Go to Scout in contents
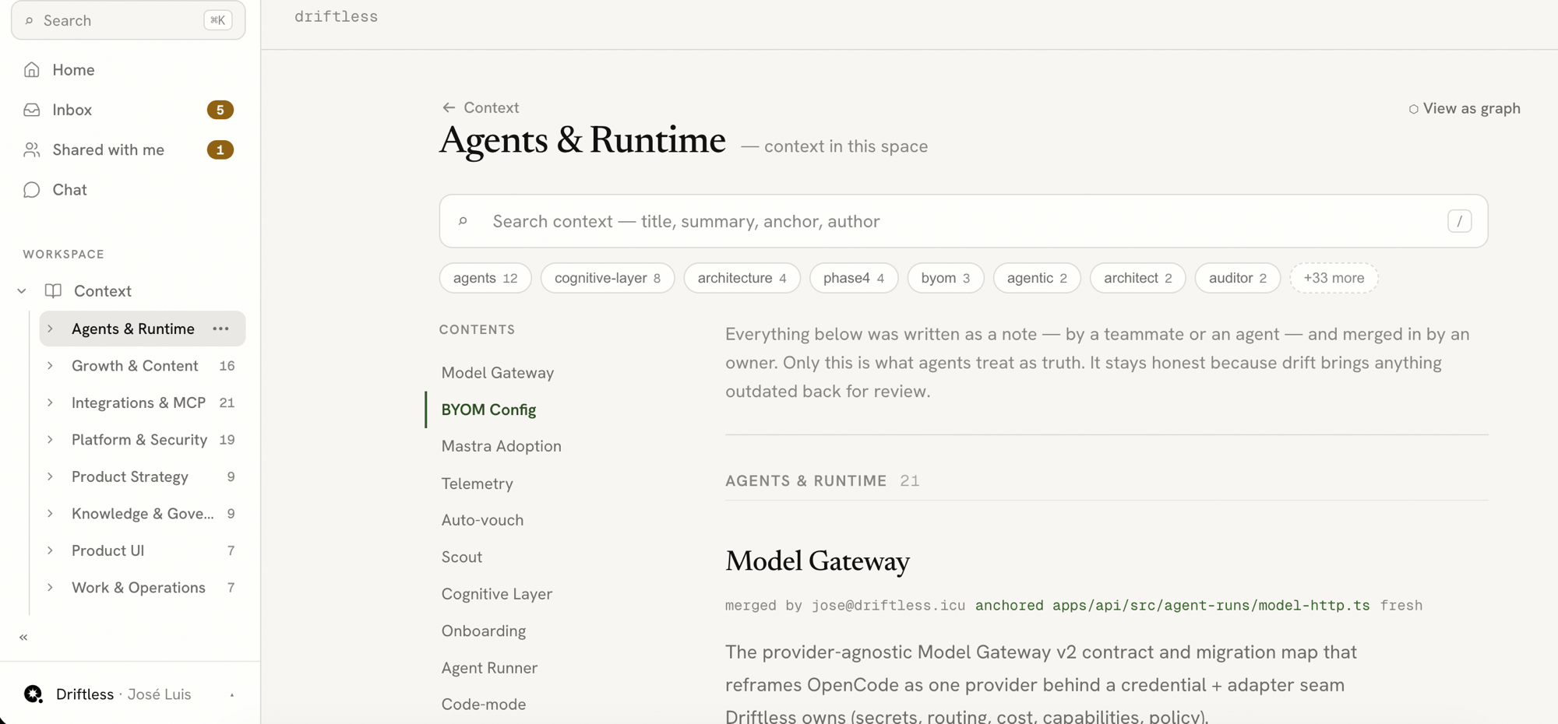Image resolution: width=1558 pixels, height=724 pixels. (x=461, y=557)
